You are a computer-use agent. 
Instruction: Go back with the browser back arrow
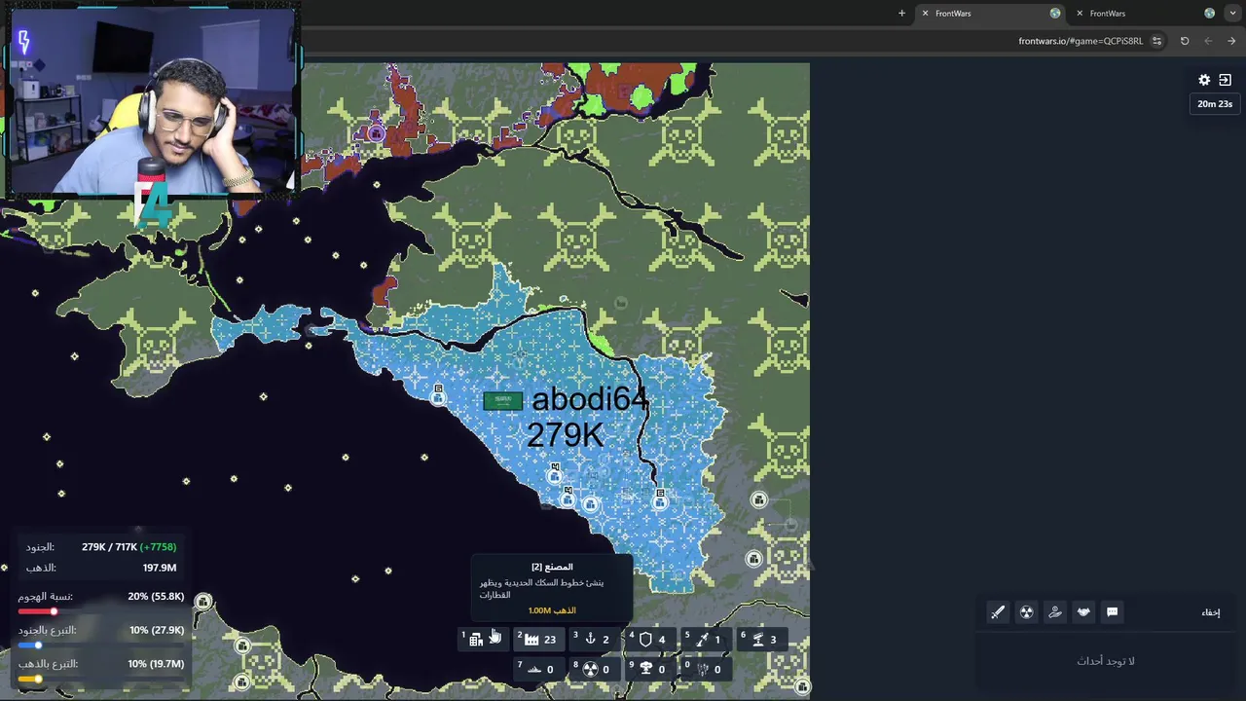point(1208,41)
